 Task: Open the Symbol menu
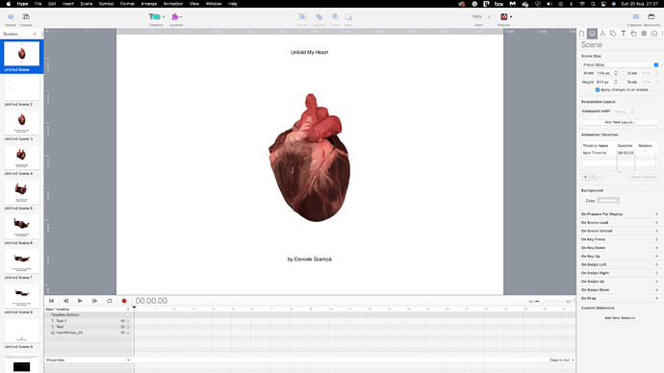[106, 4]
